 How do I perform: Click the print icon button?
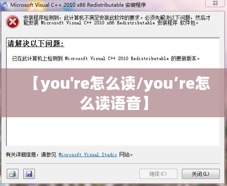[x=13, y=174]
